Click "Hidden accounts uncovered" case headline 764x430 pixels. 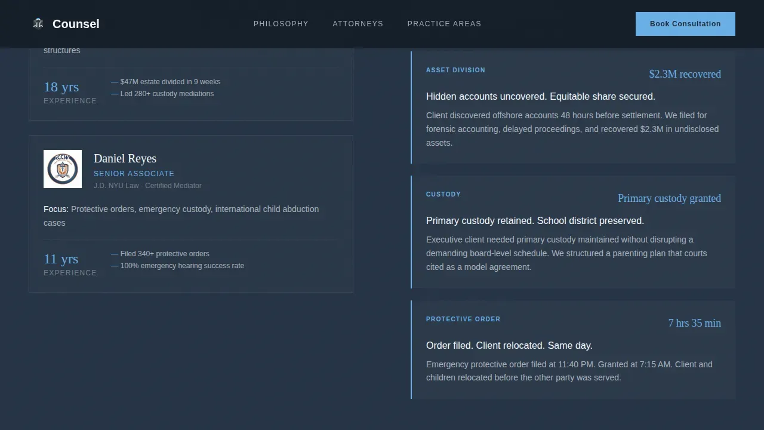tap(541, 97)
